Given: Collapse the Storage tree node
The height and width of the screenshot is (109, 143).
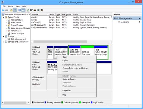Looking at the screenshot, I should click(4, 36).
